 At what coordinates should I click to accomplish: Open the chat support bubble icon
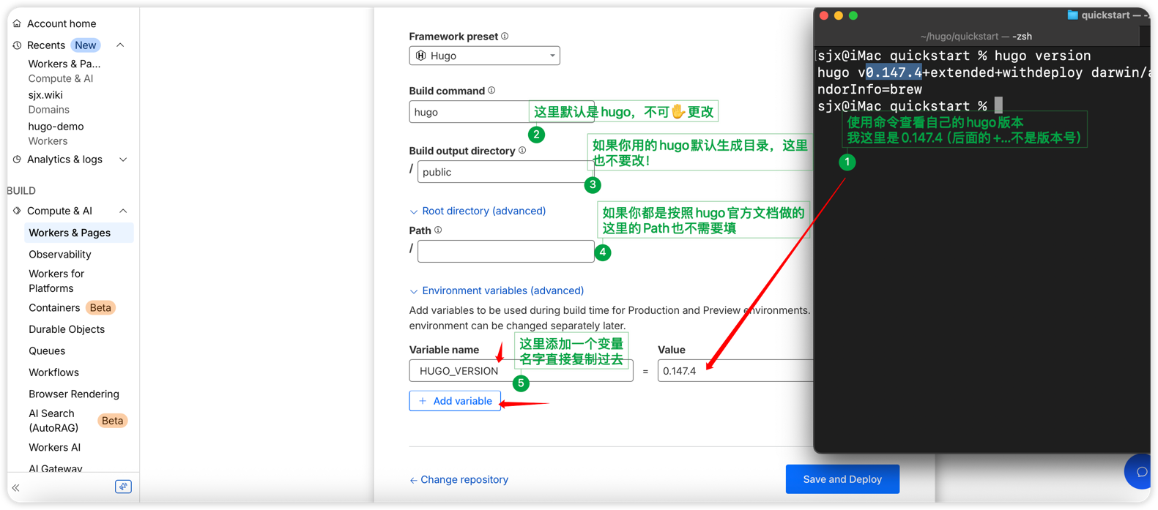tap(1140, 472)
